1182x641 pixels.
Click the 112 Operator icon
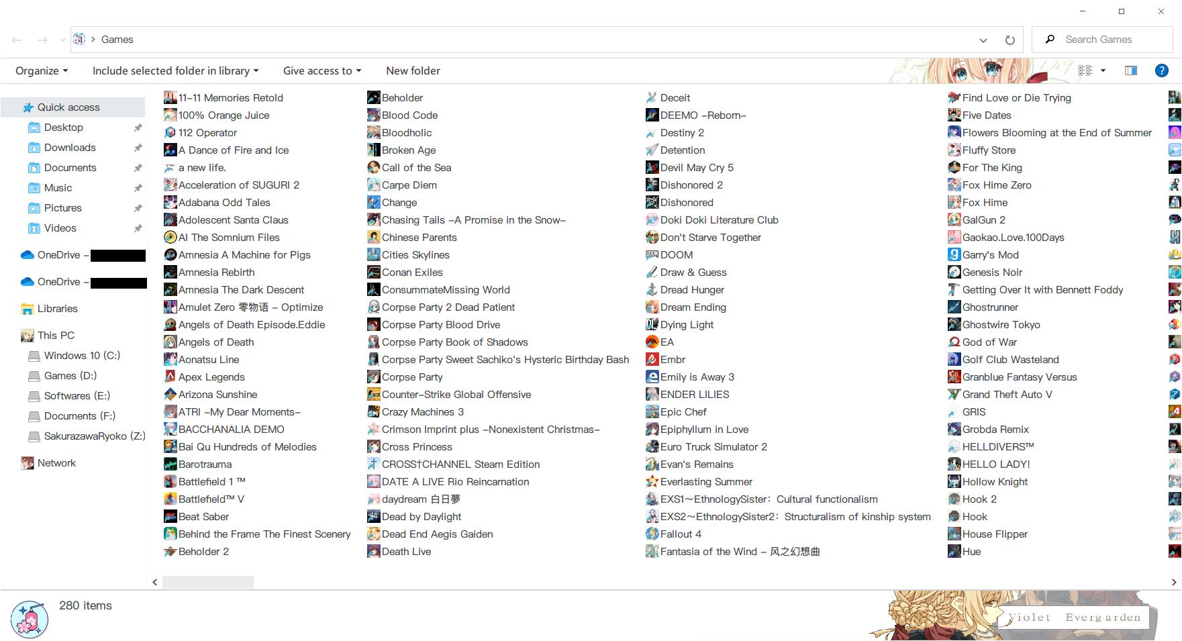[x=170, y=133]
